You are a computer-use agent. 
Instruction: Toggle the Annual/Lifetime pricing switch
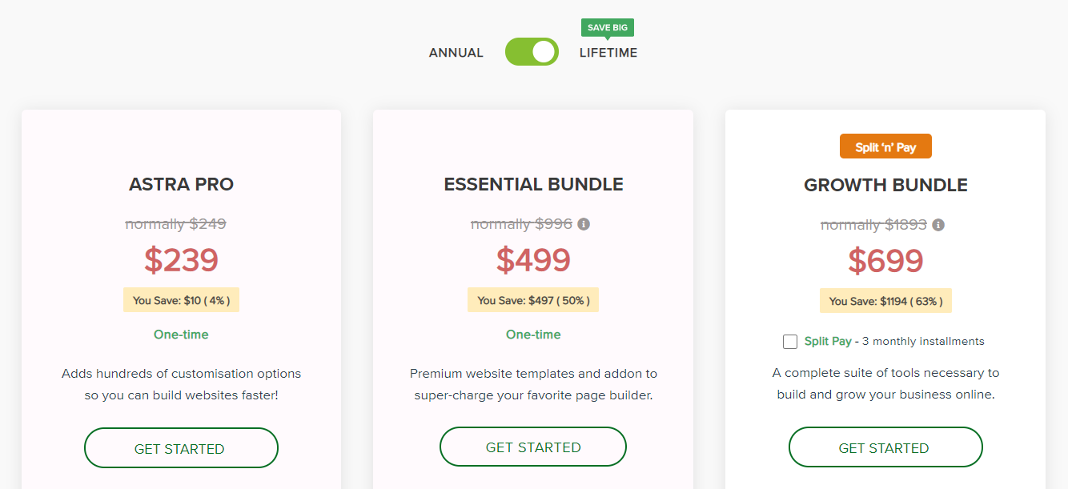point(532,52)
